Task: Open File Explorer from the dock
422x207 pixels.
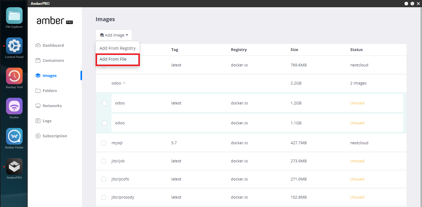Action: (x=14, y=16)
